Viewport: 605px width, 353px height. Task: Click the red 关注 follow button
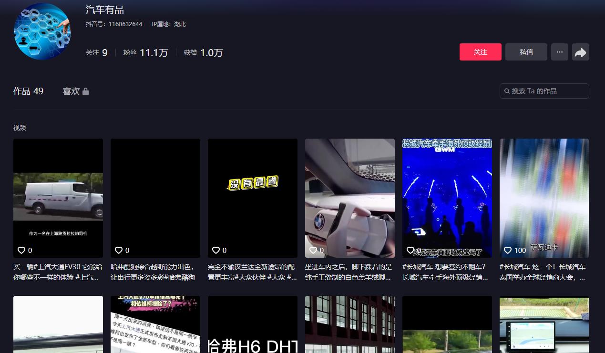(480, 52)
